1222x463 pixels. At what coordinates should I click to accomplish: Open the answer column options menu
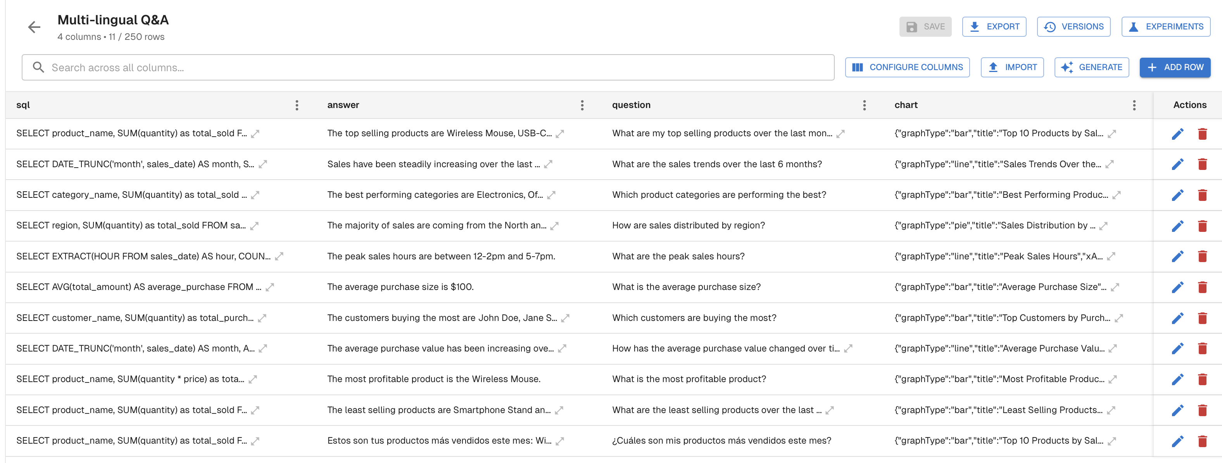pyautogui.click(x=582, y=105)
